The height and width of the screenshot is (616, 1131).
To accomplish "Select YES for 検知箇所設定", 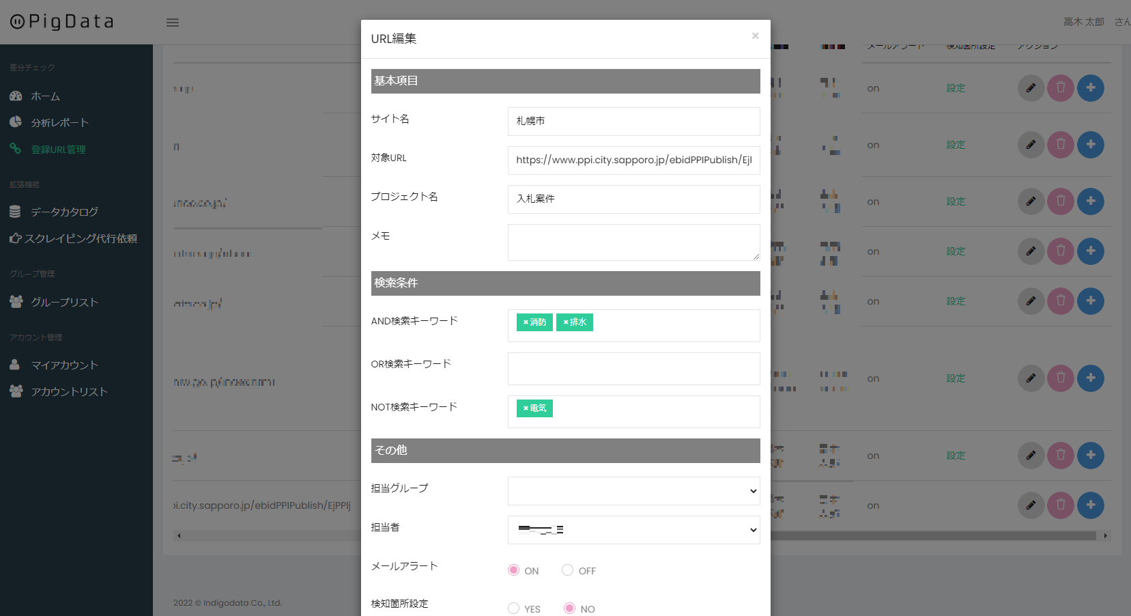I will [514, 608].
